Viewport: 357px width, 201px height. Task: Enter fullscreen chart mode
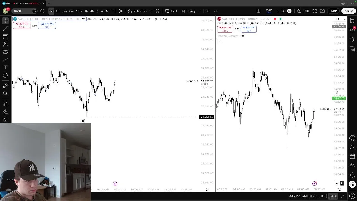(x=315, y=11)
